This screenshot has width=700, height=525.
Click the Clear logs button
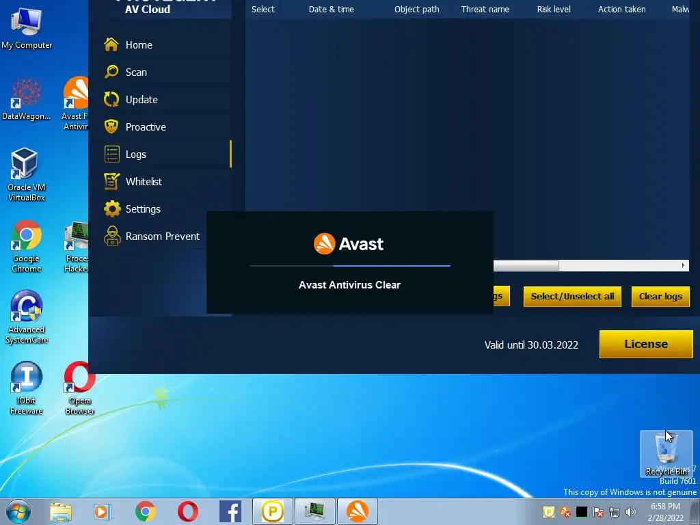660,297
